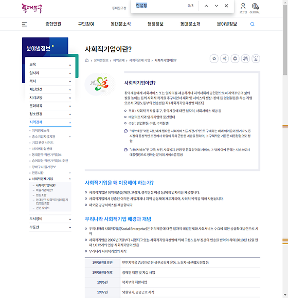Expand the 재난안전 sidebar section chevron

[70, 90]
